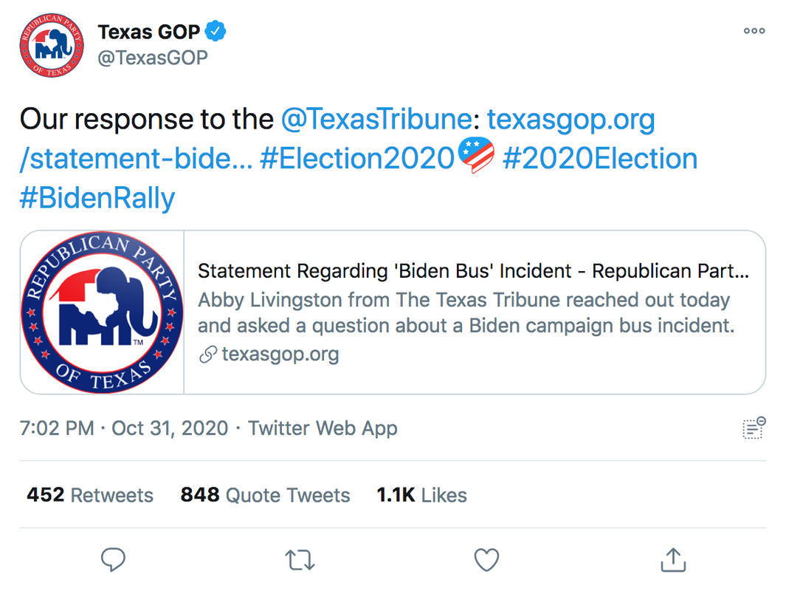Retweet this Texas GOP tweet

300,560
